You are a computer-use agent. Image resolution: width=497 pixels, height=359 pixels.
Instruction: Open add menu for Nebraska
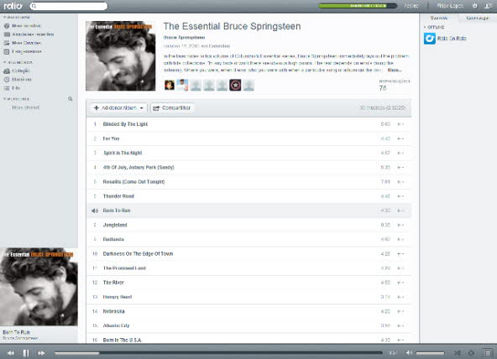[x=400, y=311]
